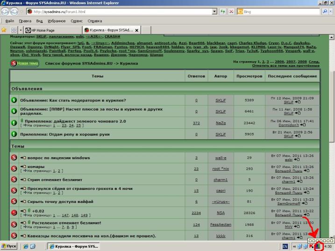The width and height of the screenshot is (335, 251).
Task: Open the Сервис menu
Action: click(x=77, y=21)
